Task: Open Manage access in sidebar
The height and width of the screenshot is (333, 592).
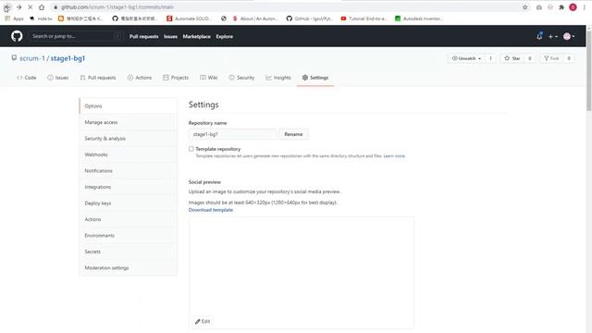Action: pyautogui.click(x=128, y=122)
